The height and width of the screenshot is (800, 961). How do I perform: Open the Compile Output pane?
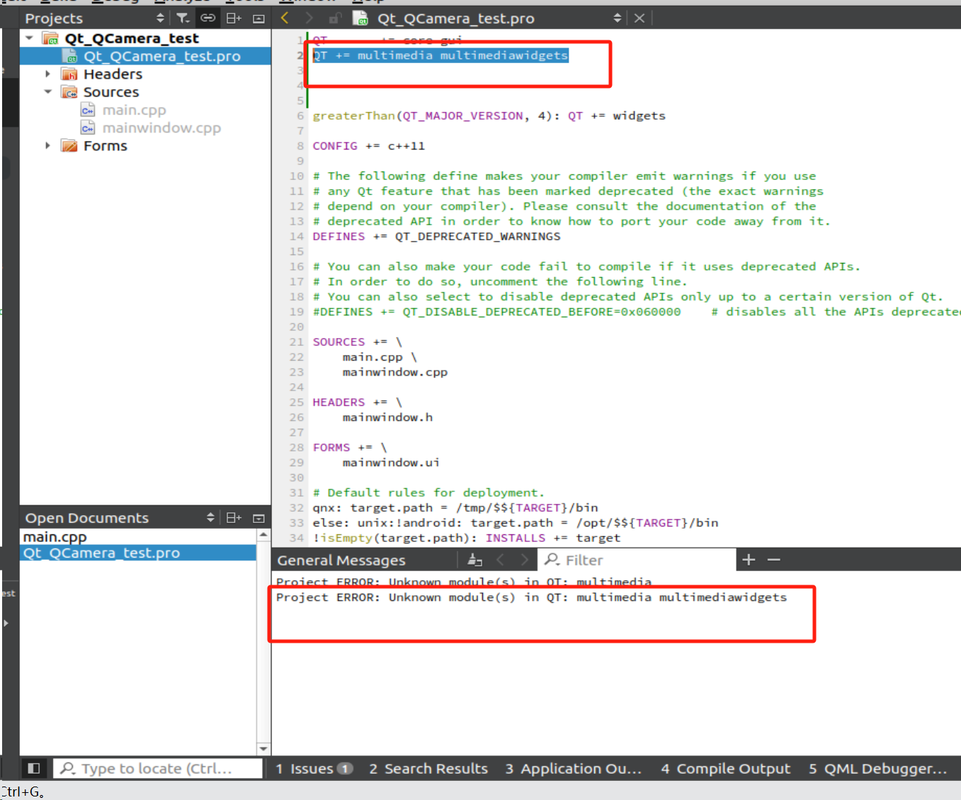pos(725,769)
